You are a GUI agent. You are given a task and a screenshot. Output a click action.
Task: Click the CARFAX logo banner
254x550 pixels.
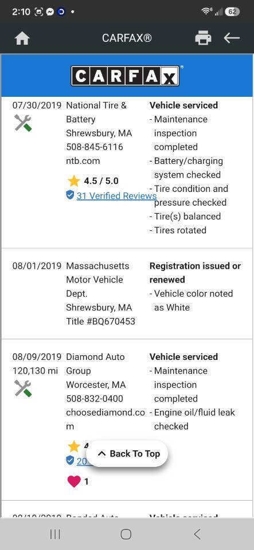(127, 76)
